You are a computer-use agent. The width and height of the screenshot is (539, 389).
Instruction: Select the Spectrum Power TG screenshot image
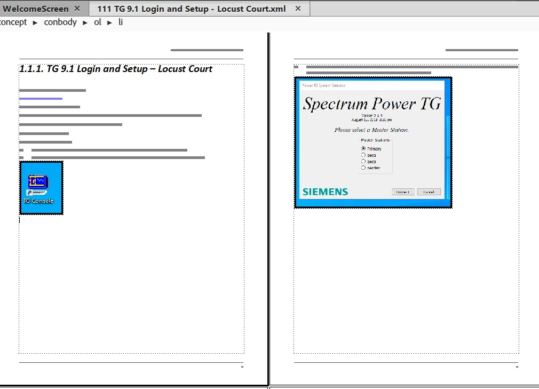pos(374,142)
